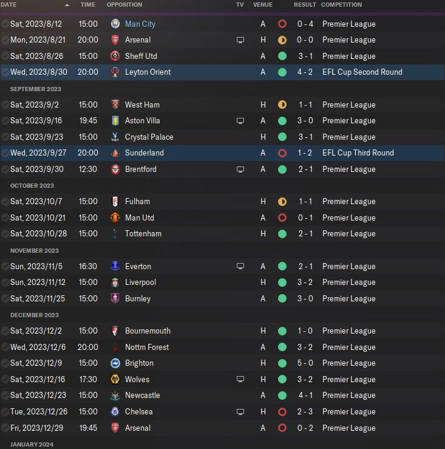Click the TV icon in the Chelsea fixture row
Screen dimensions: 445x449
pyautogui.click(x=240, y=412)
